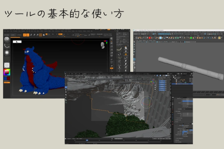Activate the Scale button in ZBrush
The width and height of the screenshot is (224, 149).
[x=34, y=35]
